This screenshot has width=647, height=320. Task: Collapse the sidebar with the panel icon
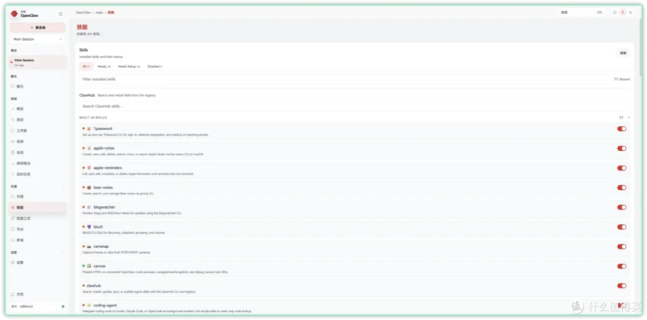click(x=61, y=14)
